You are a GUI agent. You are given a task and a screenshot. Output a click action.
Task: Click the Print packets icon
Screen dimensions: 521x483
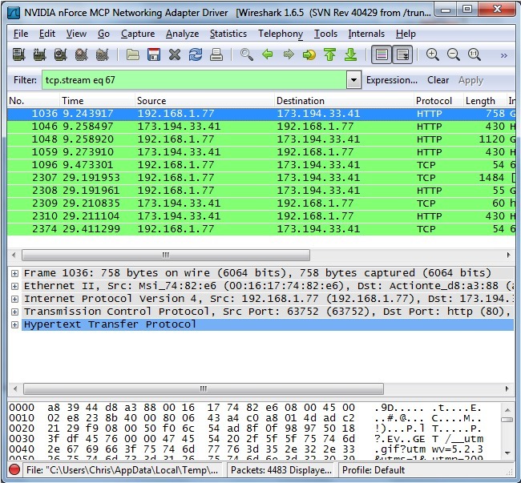point(216,55)
